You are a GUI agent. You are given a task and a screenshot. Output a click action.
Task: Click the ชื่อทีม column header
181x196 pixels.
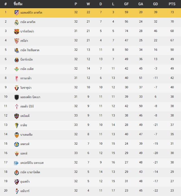coord(18,4)
